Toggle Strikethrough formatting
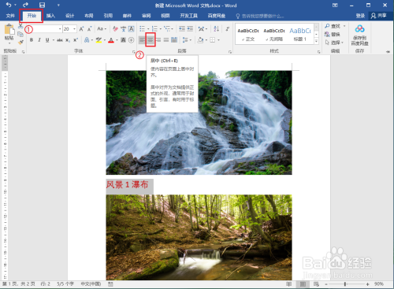Image resolution: width=394 pixels, height=289 pixels. (60, 40)
